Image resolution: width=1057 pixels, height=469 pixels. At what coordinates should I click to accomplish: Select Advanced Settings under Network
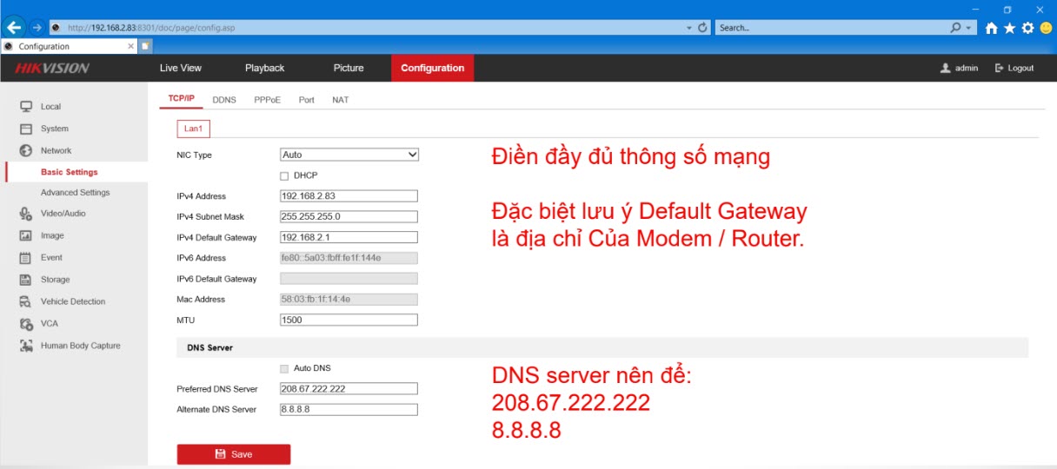[76, 193]
